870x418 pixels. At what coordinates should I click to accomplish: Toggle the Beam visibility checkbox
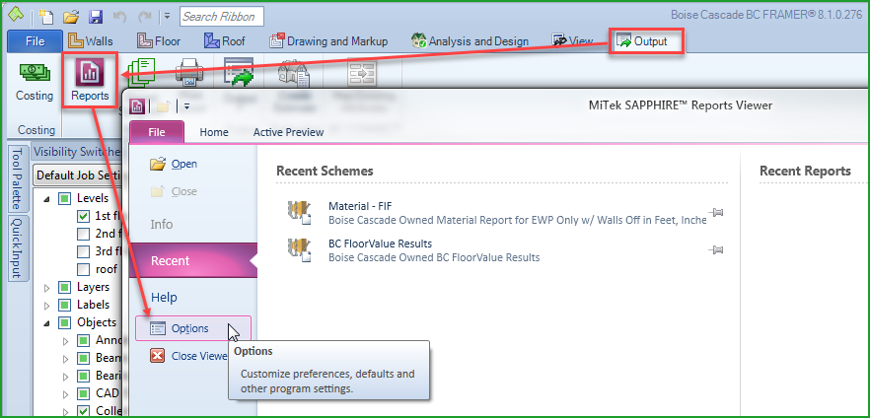click(x=83, y=358)
